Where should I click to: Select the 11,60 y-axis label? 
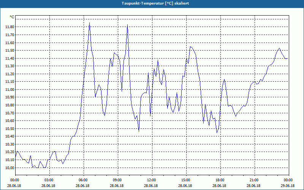(x=10, y=43)
